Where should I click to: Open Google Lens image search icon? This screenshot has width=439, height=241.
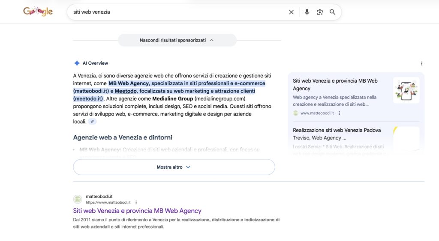click(x=319, y=12)
